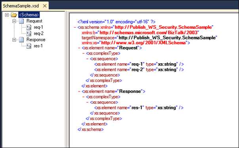The height and width of the screenshot is (148, 239).
Task: Click the closing </xs:schema> tag
Action: [91, 129]
